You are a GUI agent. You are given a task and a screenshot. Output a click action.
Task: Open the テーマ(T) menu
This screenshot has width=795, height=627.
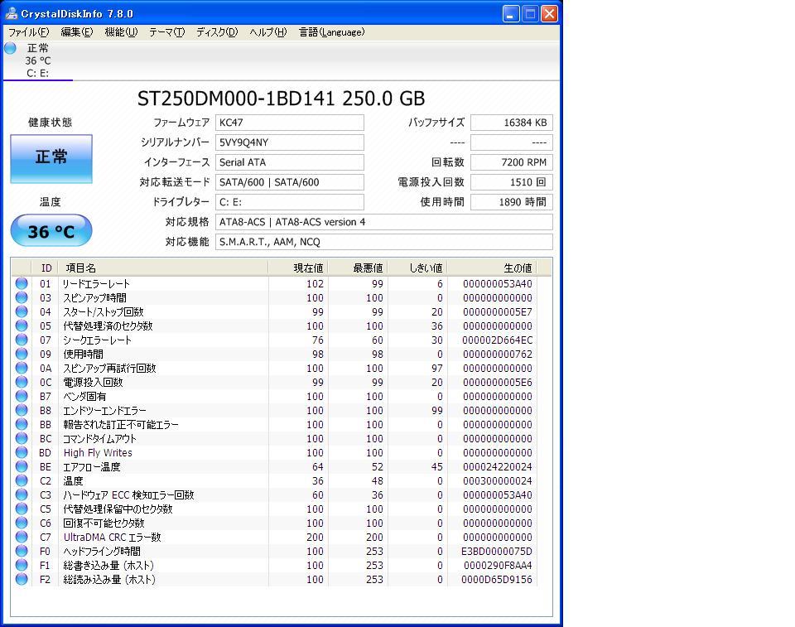click(166, 32)
